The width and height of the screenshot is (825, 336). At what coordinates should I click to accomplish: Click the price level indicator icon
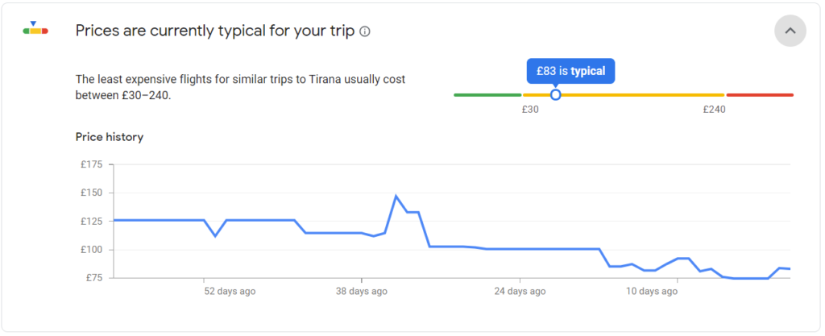coord(35,30)
